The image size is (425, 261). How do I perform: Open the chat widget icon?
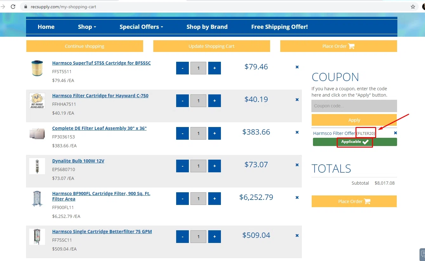(x=422, y=254)
